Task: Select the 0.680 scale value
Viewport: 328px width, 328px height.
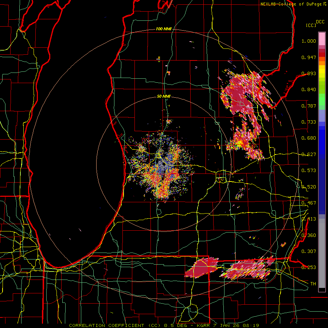Action: click(x=309, y=138)
